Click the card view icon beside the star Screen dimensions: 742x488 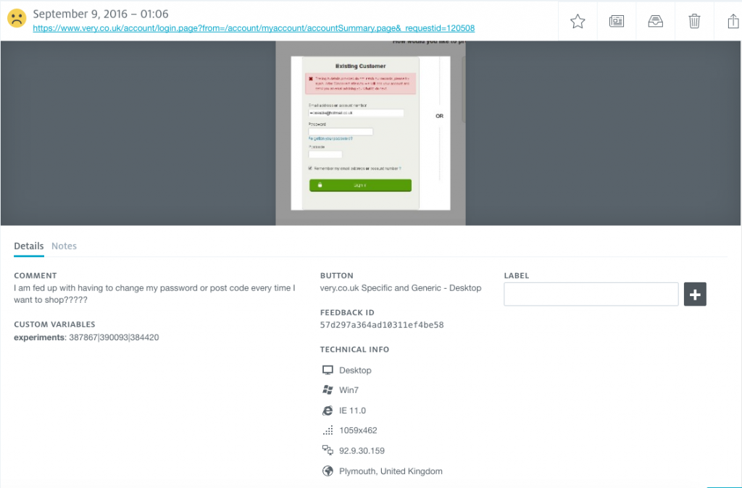pos(617,22)
